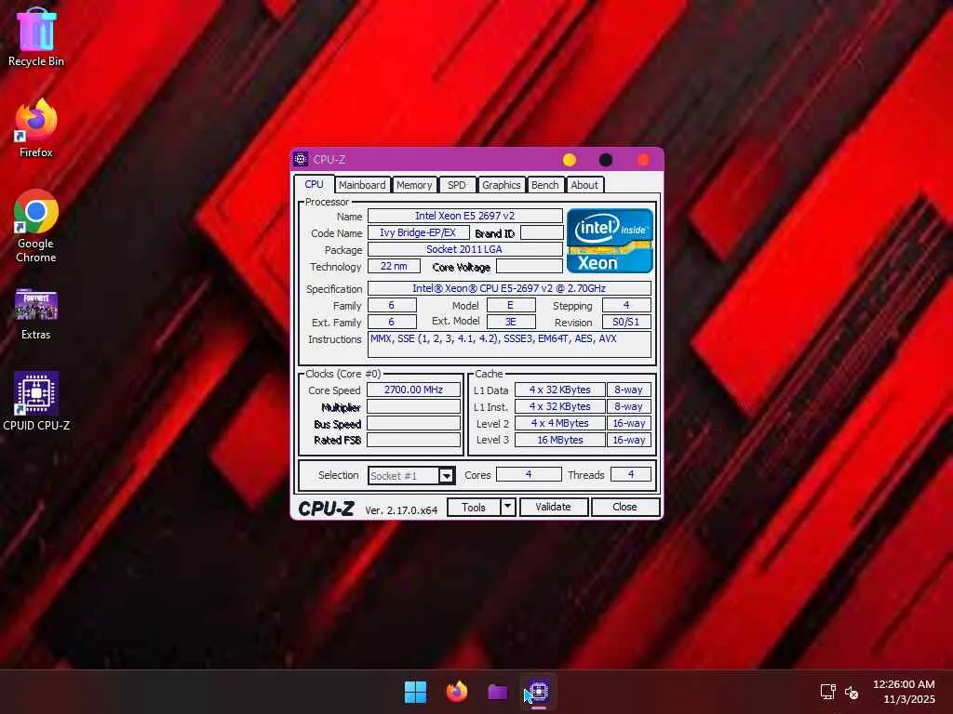953x714 pixels.
Task: Show the About tab
Action: tap(584, 185)
